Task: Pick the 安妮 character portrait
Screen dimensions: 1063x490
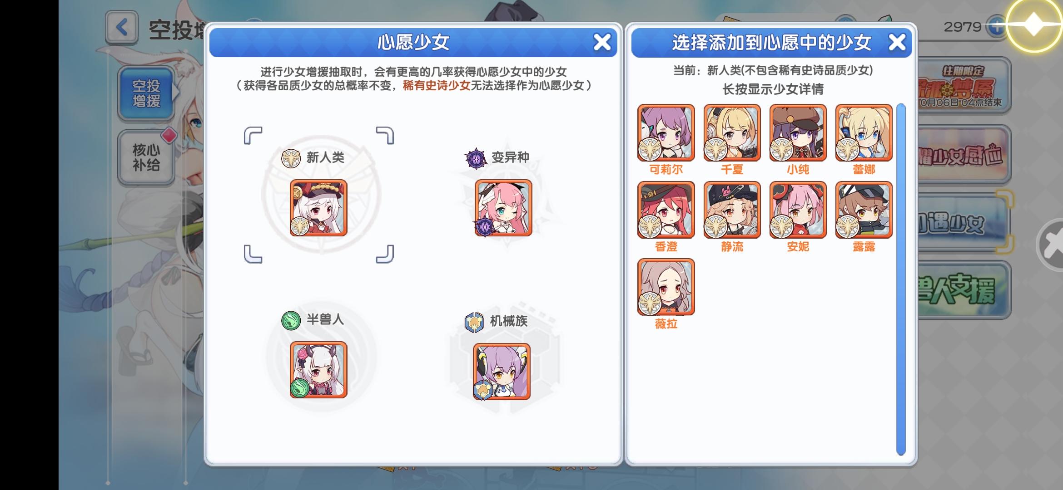Action: pyautogui.click(x=798, y=210)
